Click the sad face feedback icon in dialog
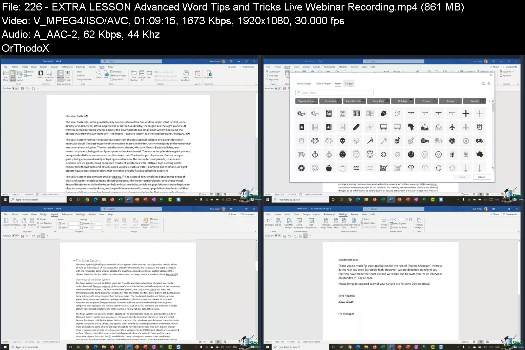This screenshot has height=350, width=525. point(489,84)
